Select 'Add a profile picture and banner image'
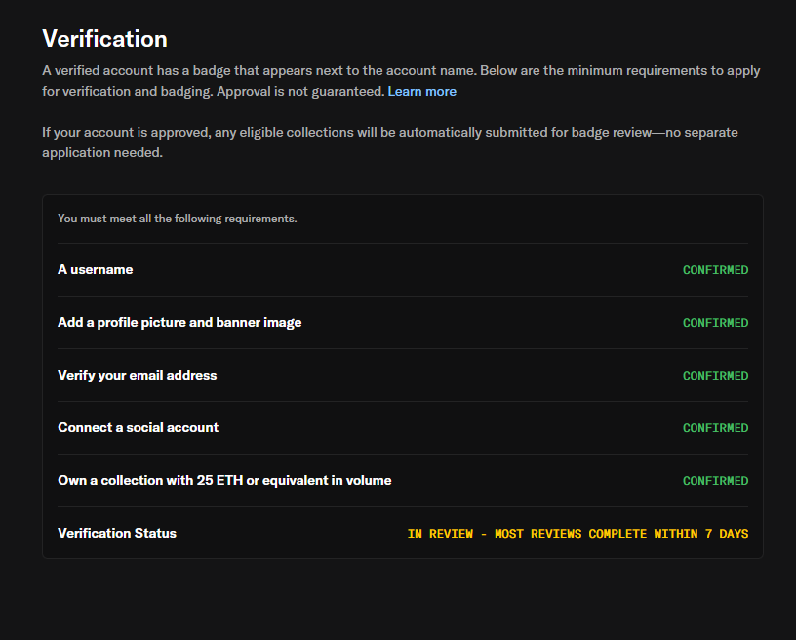 click(179, 322)
